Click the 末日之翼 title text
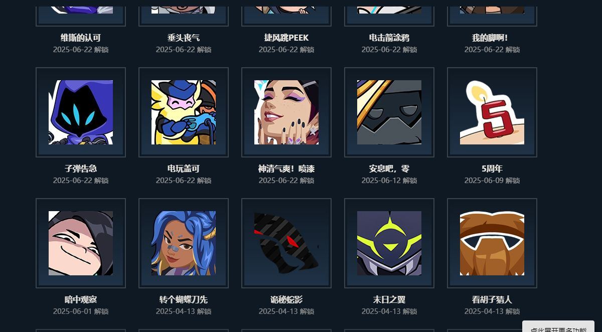602x332 pixels. point(389,299)
